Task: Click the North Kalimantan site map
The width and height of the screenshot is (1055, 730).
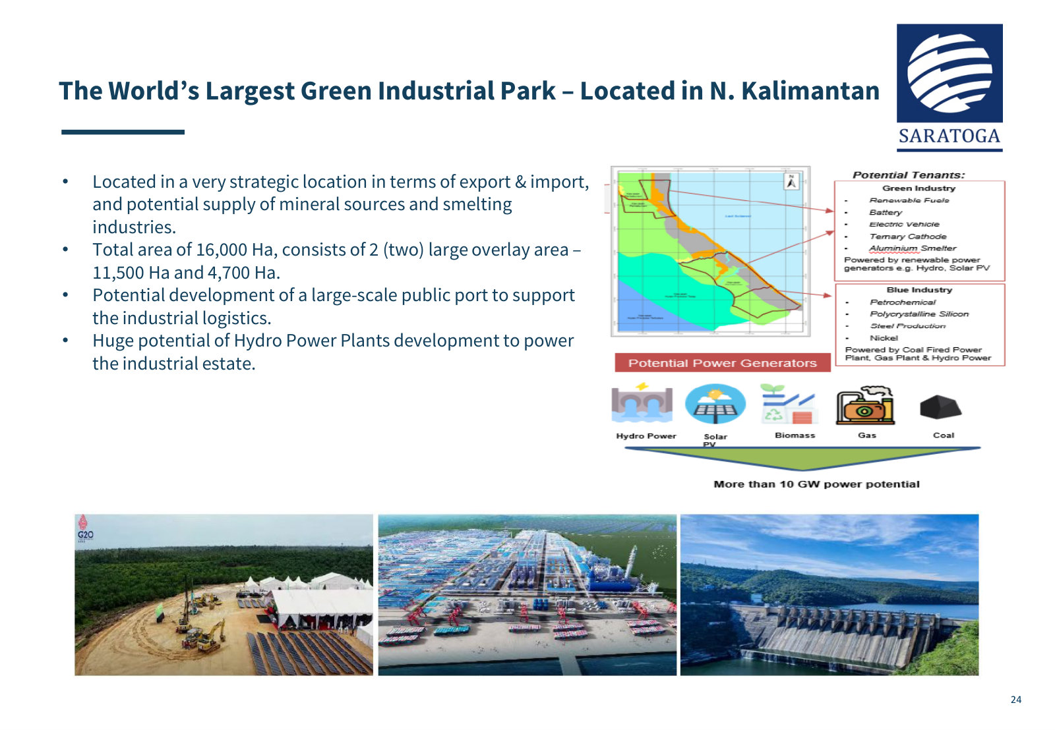Action: tap(711, 251)
